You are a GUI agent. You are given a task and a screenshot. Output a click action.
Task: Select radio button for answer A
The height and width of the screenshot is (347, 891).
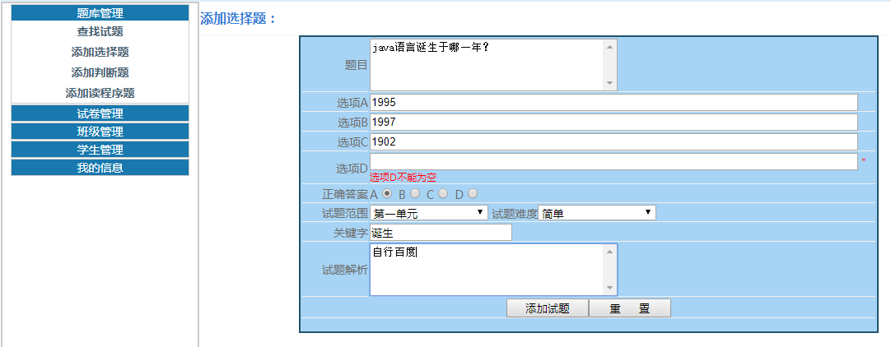click(x=387, y=194)
